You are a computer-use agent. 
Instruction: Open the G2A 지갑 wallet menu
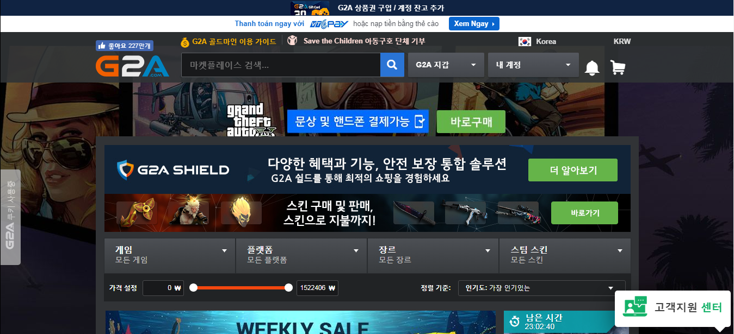tap(446, 65)
